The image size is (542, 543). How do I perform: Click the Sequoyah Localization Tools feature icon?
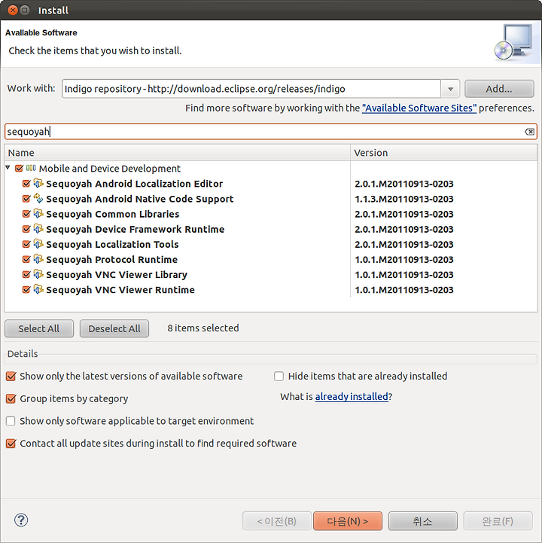click(38, 244)
